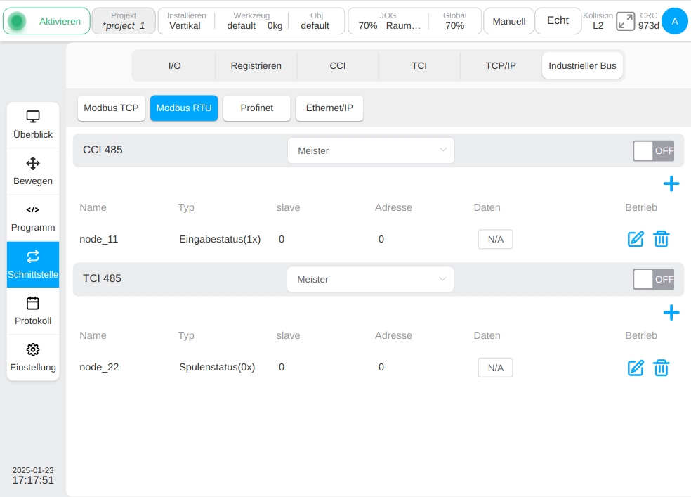Open the Überblick monitor icon
The height and width of the screenshot is (497, 691).
point(33,117)
